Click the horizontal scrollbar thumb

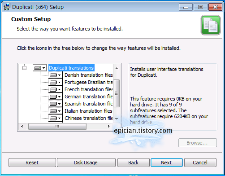pyautogui.click(x=57, y=127)
